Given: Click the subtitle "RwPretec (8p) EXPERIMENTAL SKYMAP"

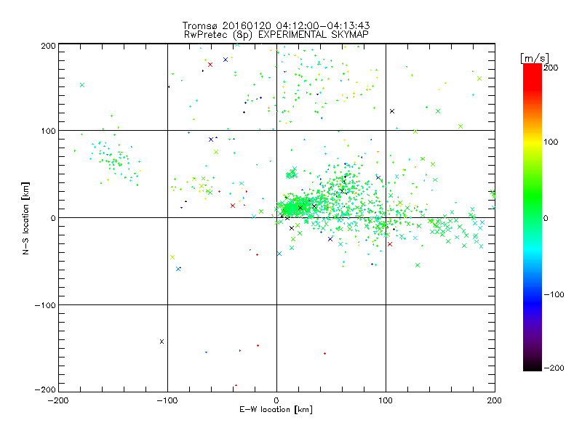Looking at the screenshot, I should [x=276, y=34].
